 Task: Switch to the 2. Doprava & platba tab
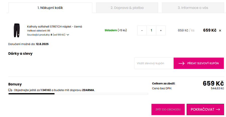[127, 8]
